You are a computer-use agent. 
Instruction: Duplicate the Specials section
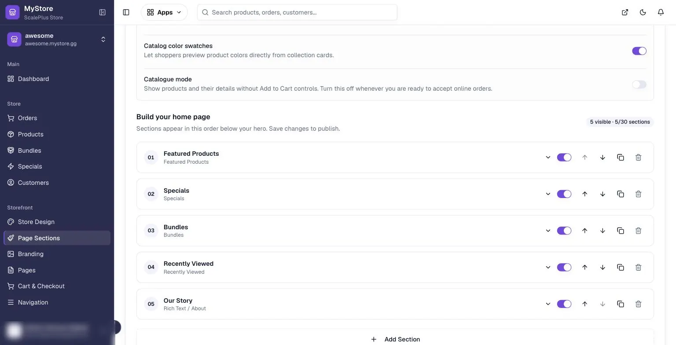621,194
